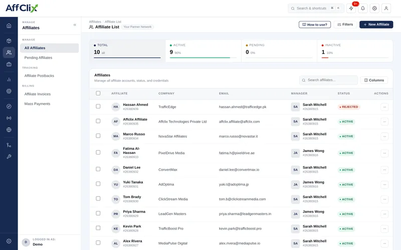Open actions menu for Tom Brady

coord(384,199)
